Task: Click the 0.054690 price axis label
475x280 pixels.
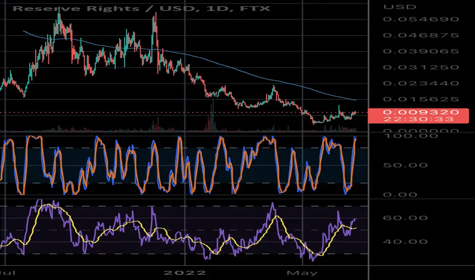Action: pos(421,19)
